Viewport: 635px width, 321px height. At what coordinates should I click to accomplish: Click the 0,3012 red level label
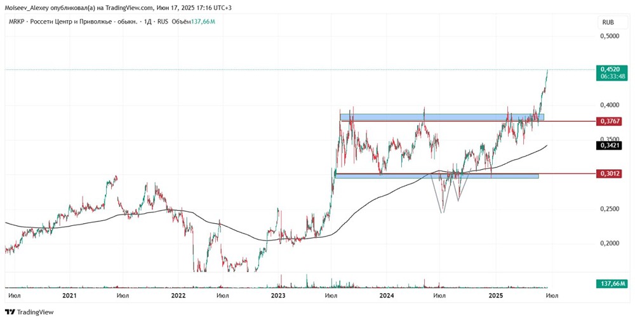(608, 174)
